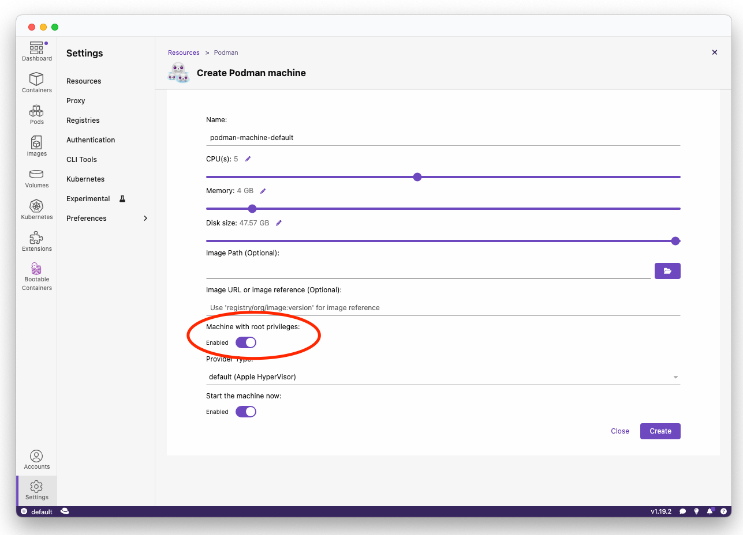Open Kubernetes in the left navigation bar
743x535 pixels.
37,210
